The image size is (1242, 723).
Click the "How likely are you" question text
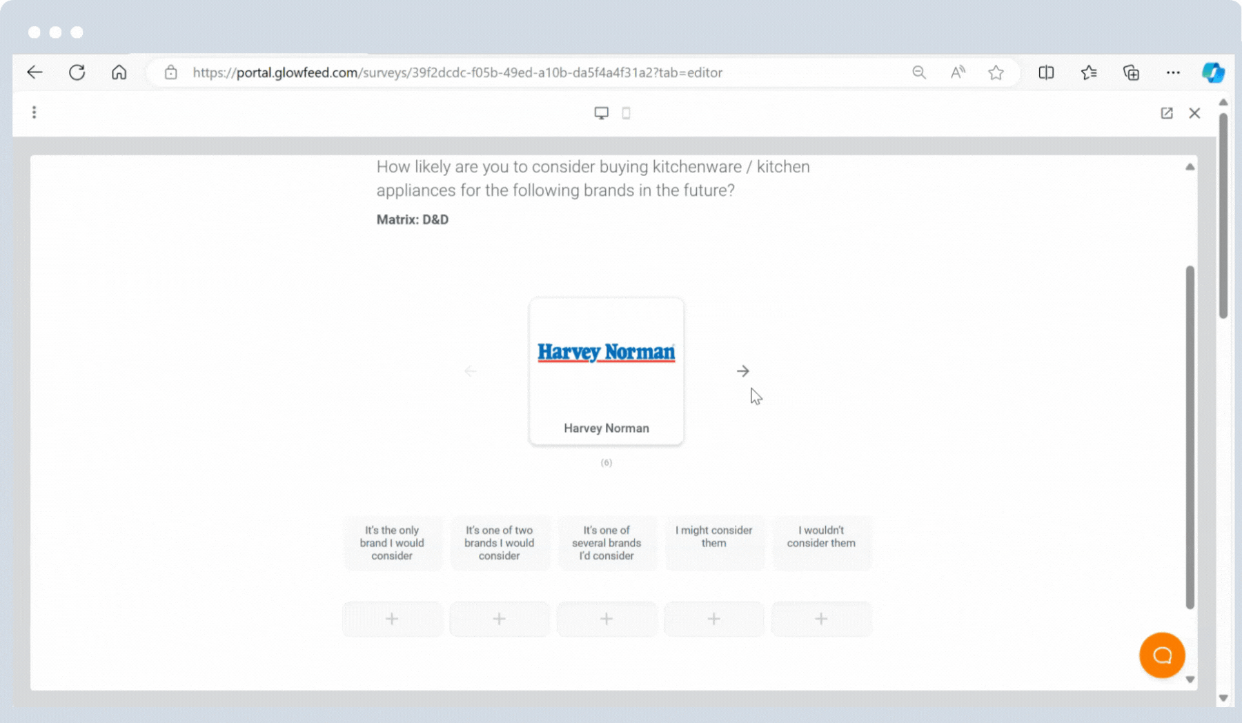(x=593, y=178)
